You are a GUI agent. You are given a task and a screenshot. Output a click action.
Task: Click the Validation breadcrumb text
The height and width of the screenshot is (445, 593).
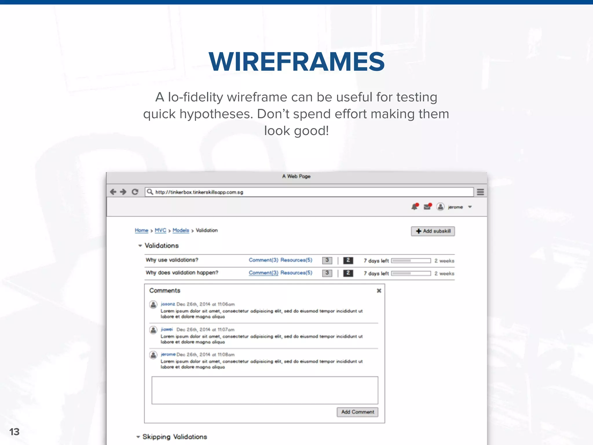tap(207, 230)
